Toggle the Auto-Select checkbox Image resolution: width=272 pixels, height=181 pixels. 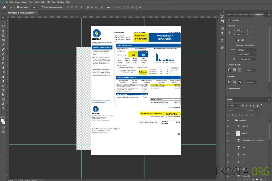(x=18, y=7)
